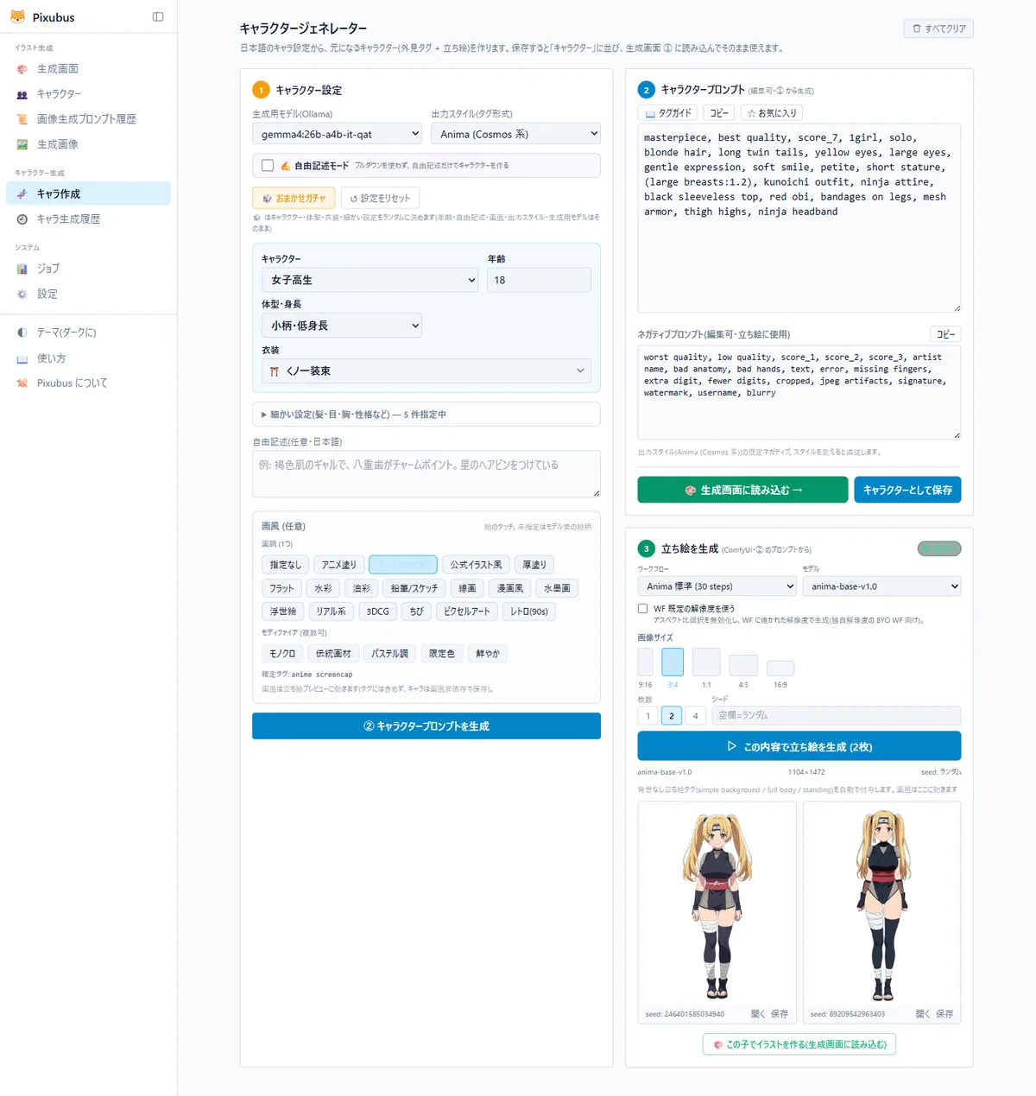The image size is (1036, 1096).
Task: Click the Pixubus fox logo
Action: (17, 16)
